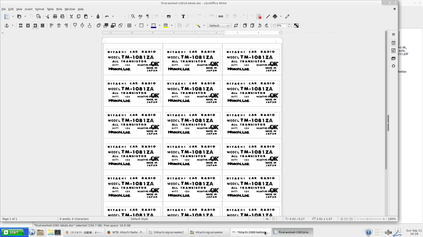Open the Format menu
Screen dimensions: 423x237
40,9
